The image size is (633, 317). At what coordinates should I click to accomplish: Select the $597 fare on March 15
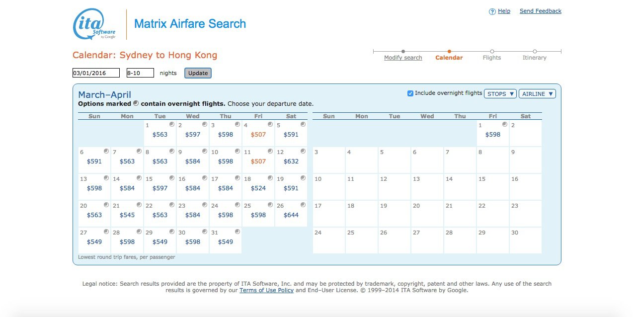tap(160, 188)
